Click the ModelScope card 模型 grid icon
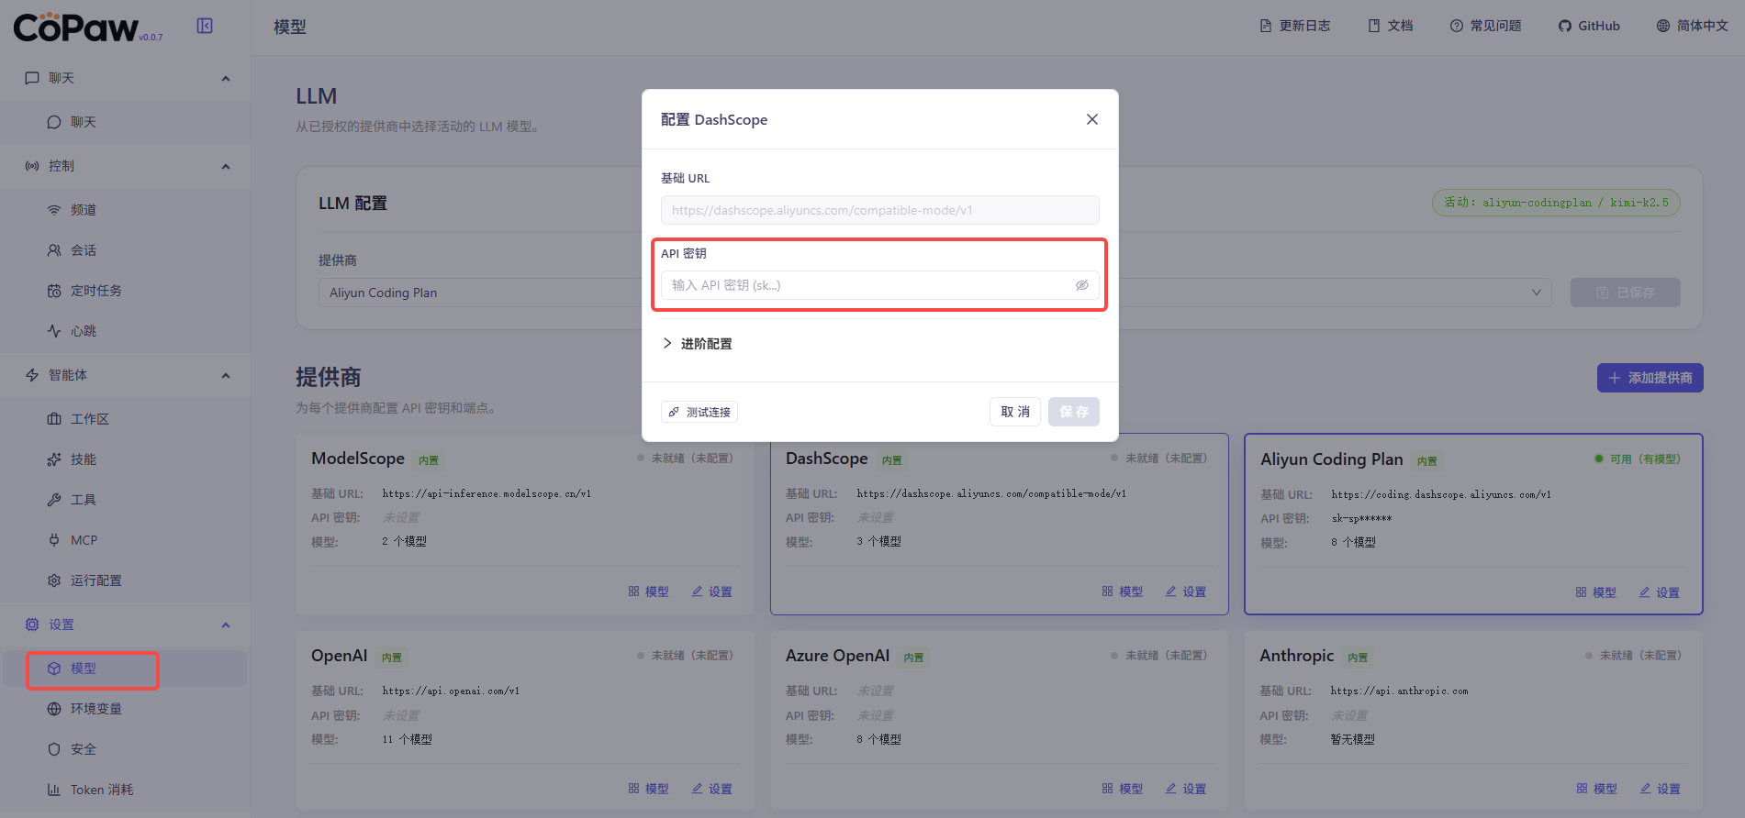The image size is (1745, 818). click(633, 591)
